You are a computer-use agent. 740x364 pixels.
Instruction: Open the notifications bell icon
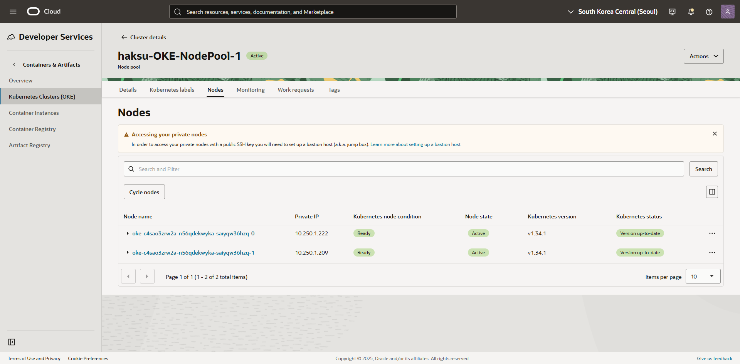691,12
